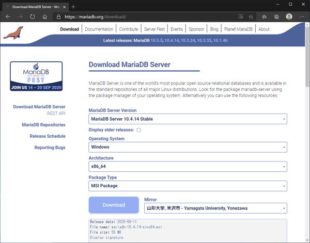Click the browser forward arrow
The image size is (310, 243).
(20, 17)
